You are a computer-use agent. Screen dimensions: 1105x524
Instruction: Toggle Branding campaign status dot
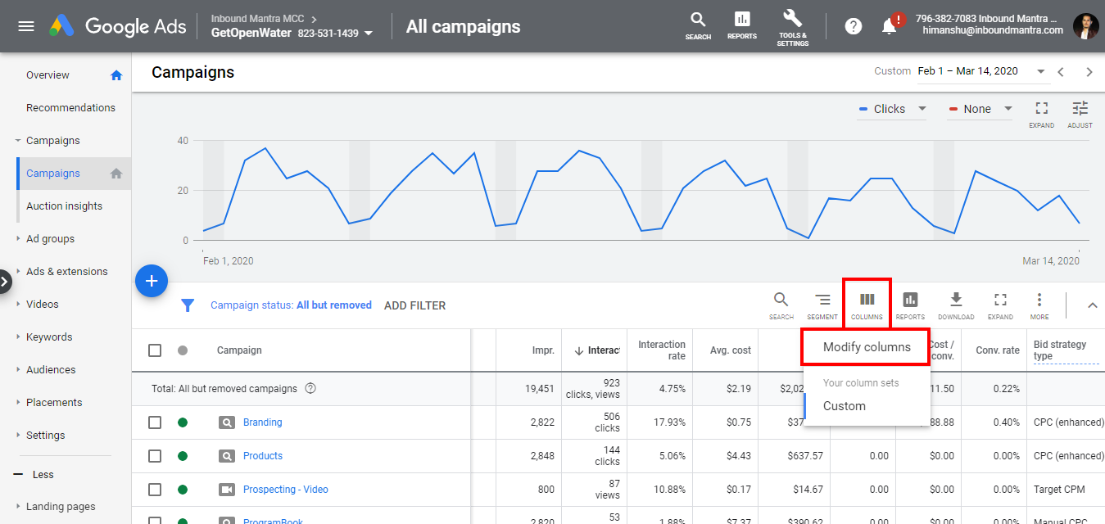pyautogui.click(x=183, y=422)
